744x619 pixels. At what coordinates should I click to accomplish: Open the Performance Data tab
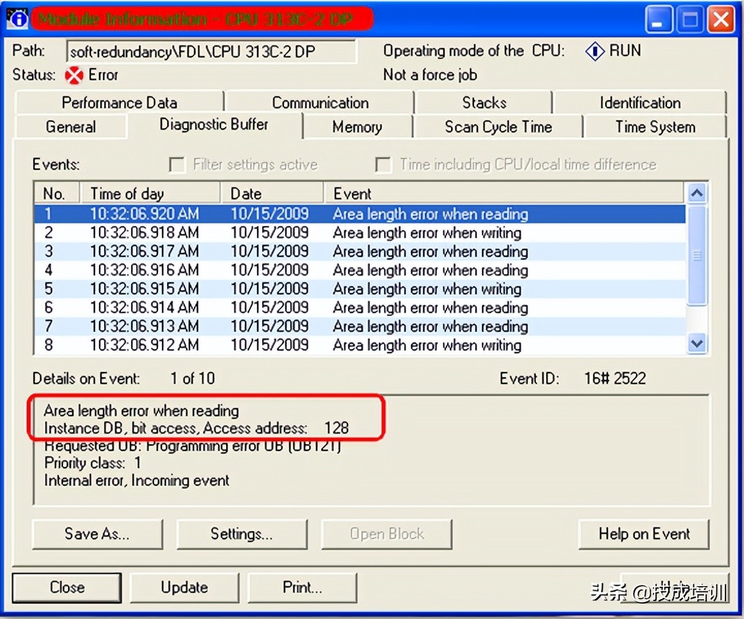coord(119,103)
